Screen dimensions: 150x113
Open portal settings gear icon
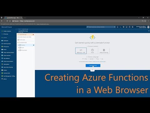[123, 27]
